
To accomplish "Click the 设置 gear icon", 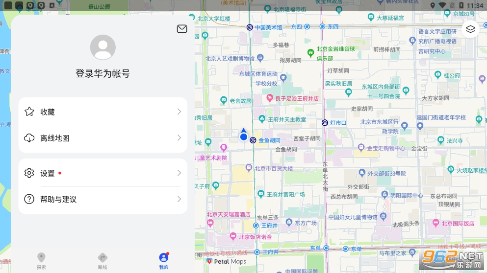I will tap(29, 173).
